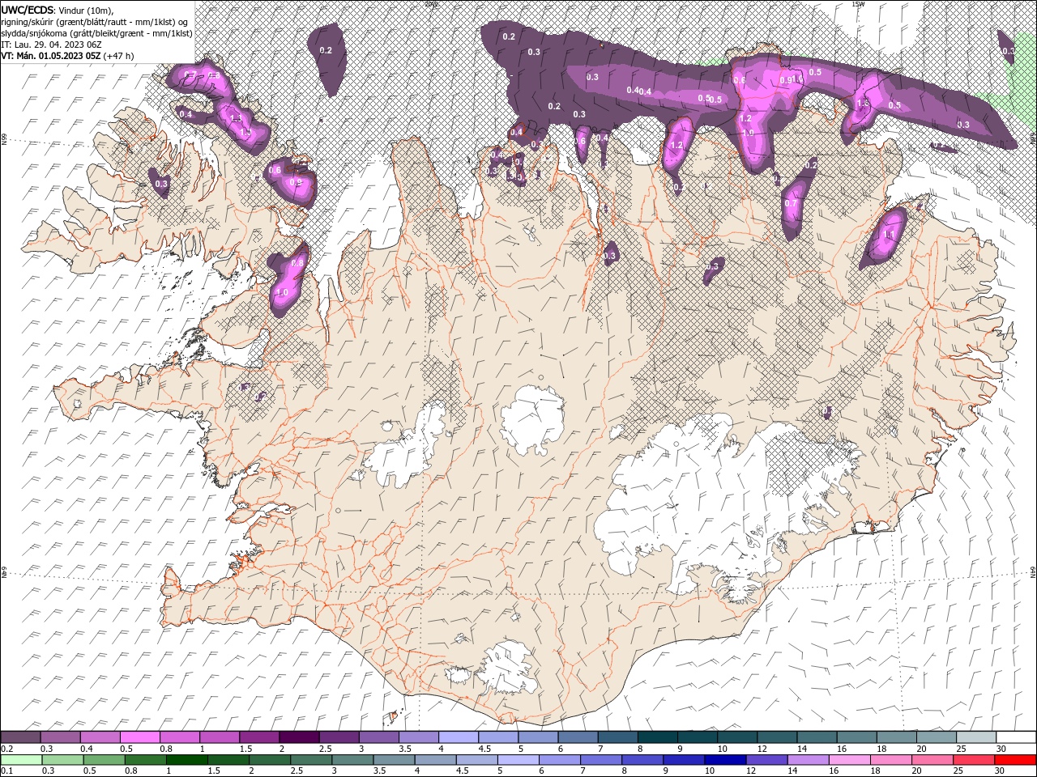Select the lower scale swatch between 25 and 30

973,759
